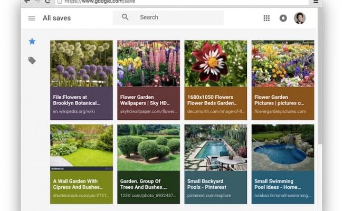Open the Flower Garden Wallpapers image

[x=148, y=63]
